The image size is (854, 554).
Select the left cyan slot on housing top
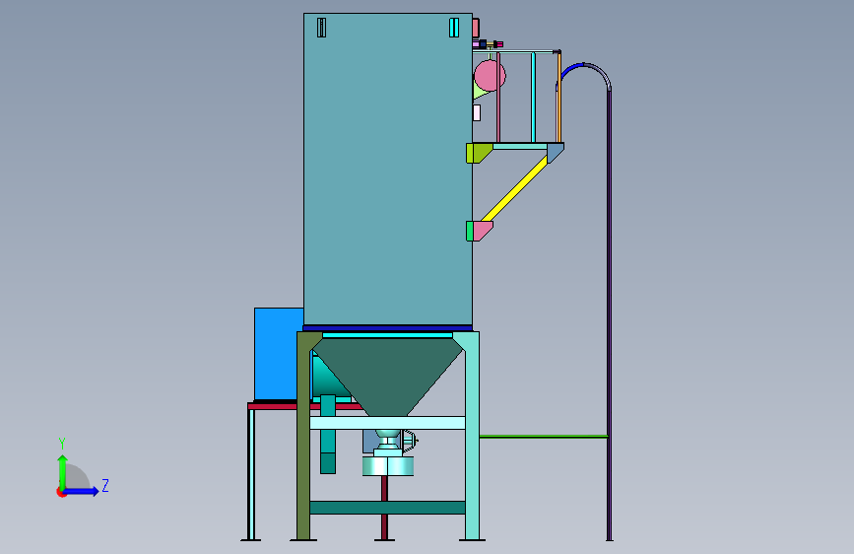pyautogui.click(x=321, y=28)
